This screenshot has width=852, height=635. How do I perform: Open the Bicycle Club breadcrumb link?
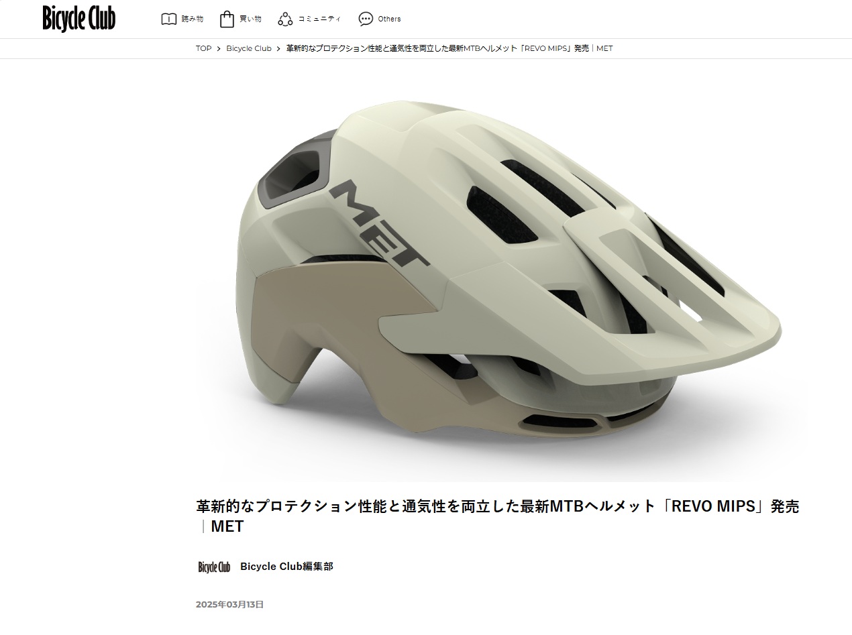pos(249,48)
